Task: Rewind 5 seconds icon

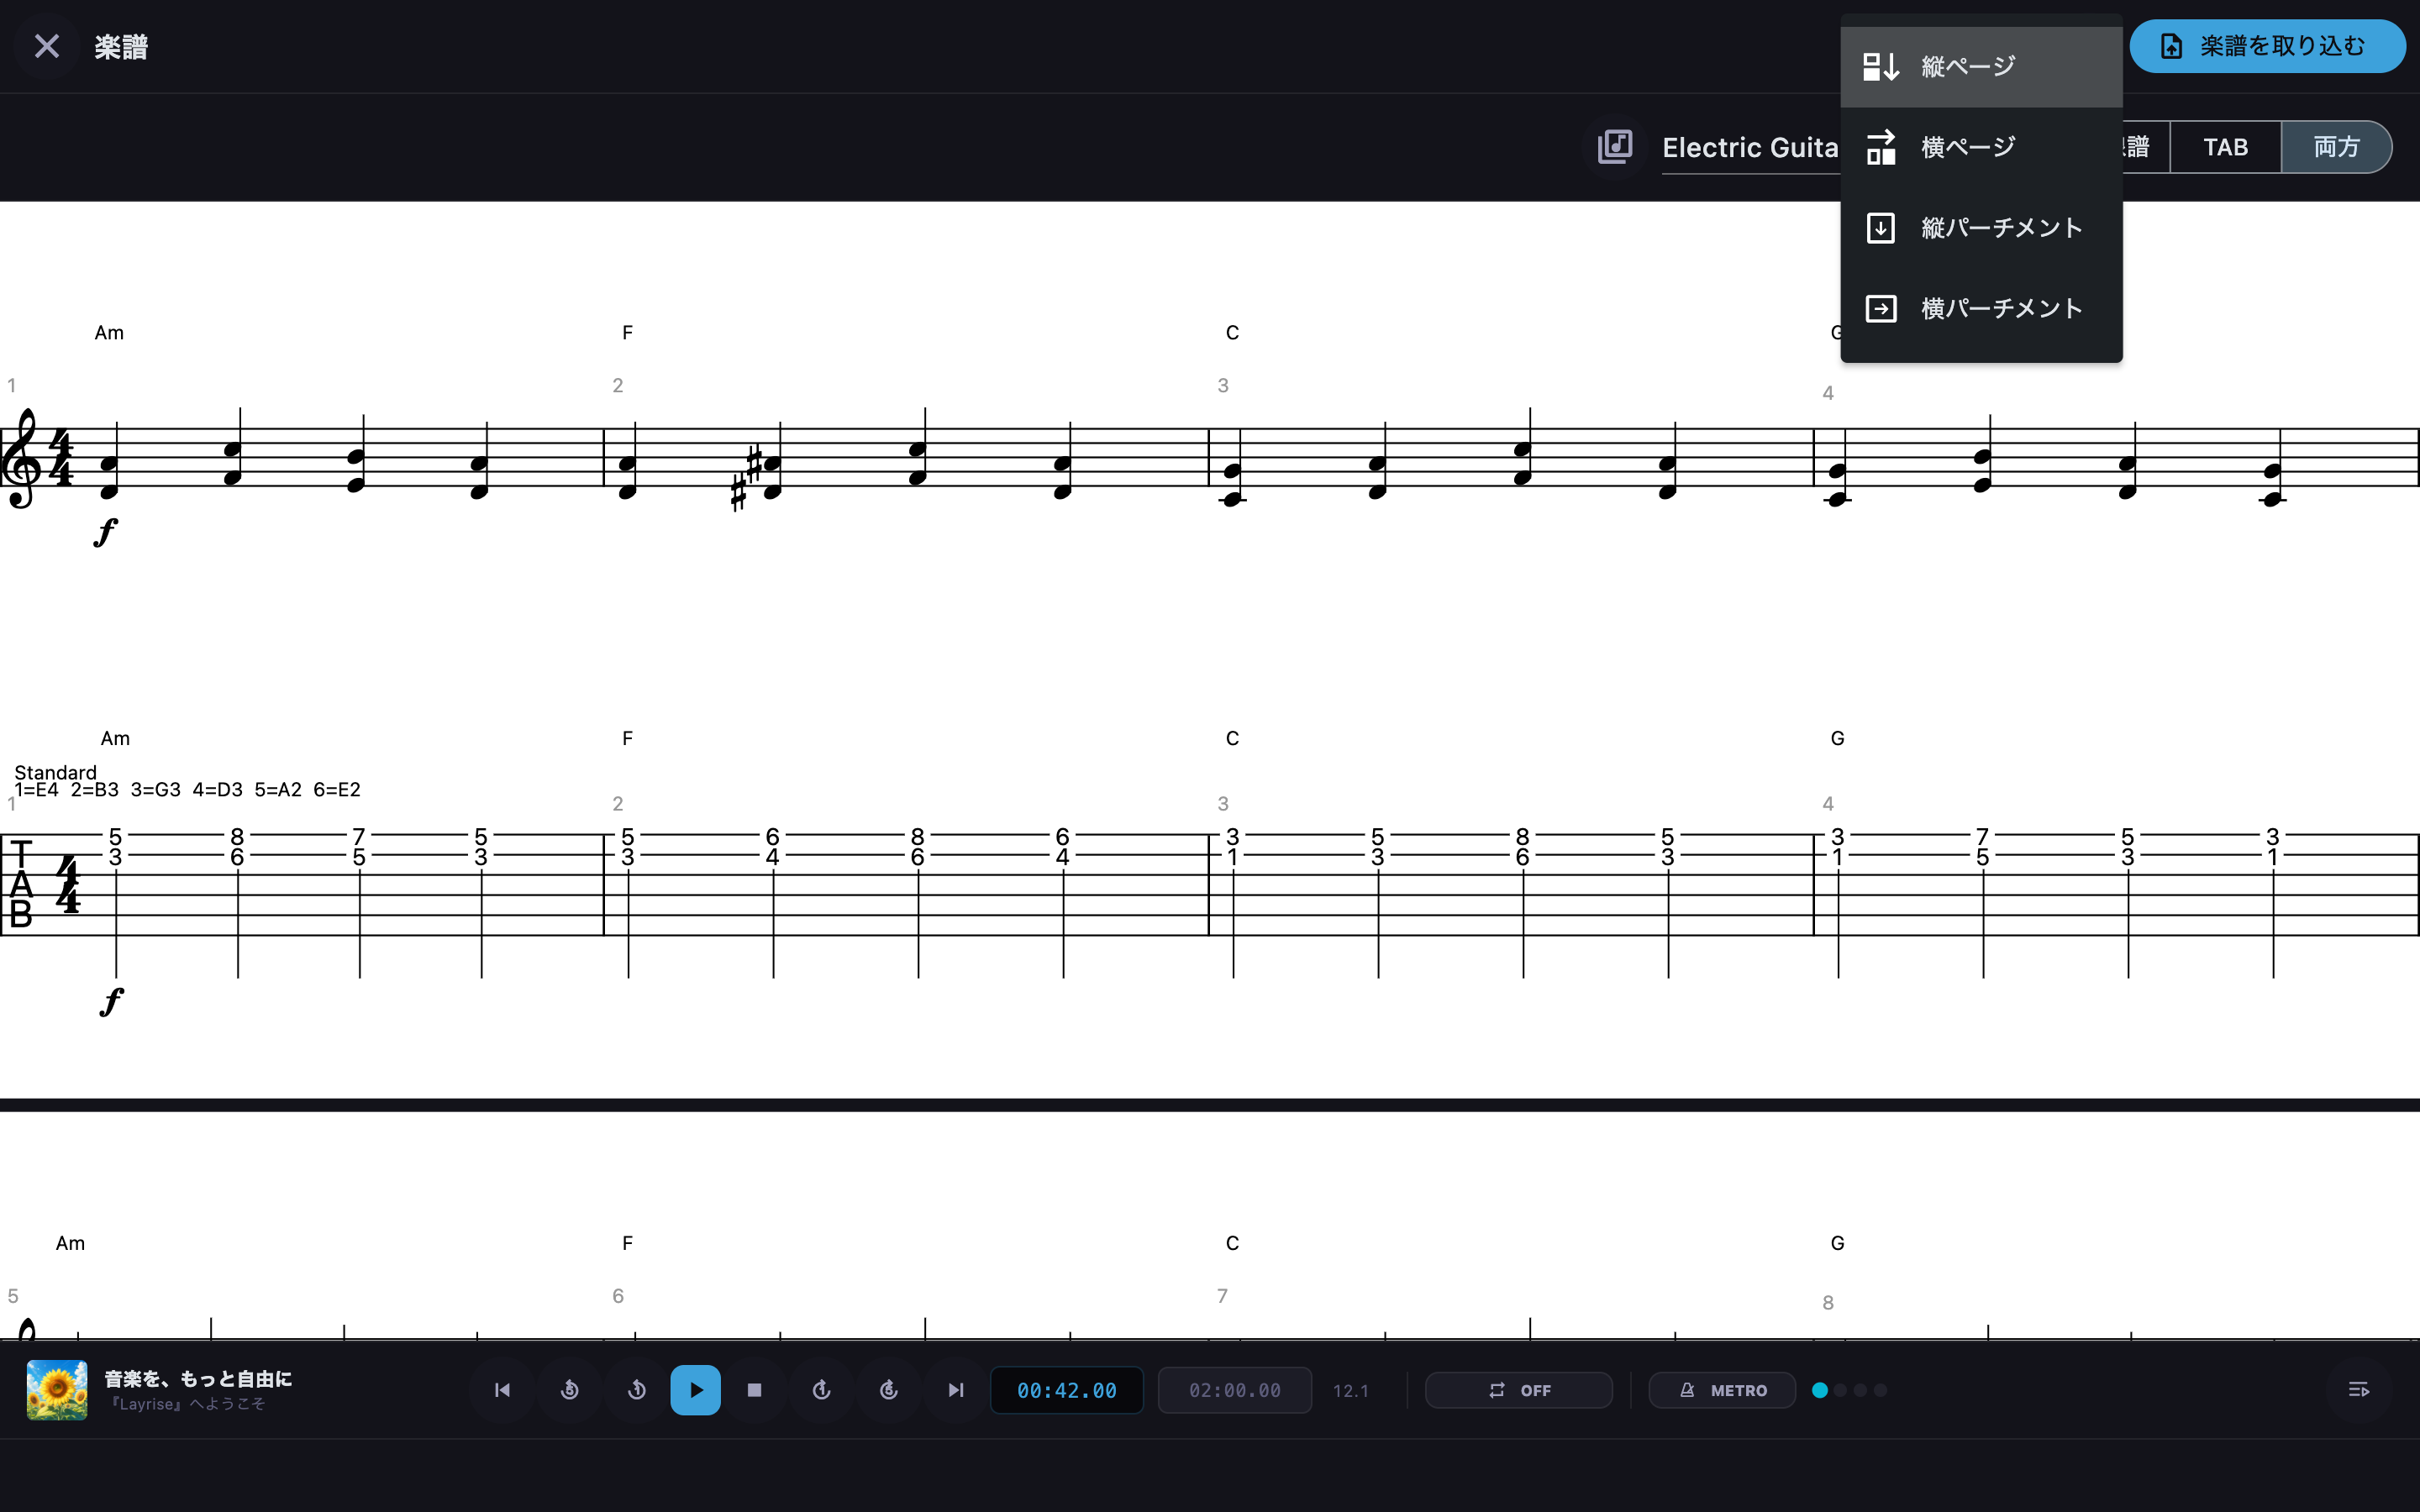Action: [570, 1390]
